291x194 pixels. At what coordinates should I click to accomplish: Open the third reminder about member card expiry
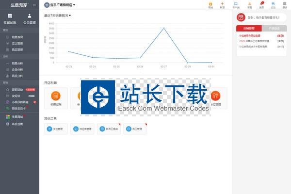pos(261,47)
